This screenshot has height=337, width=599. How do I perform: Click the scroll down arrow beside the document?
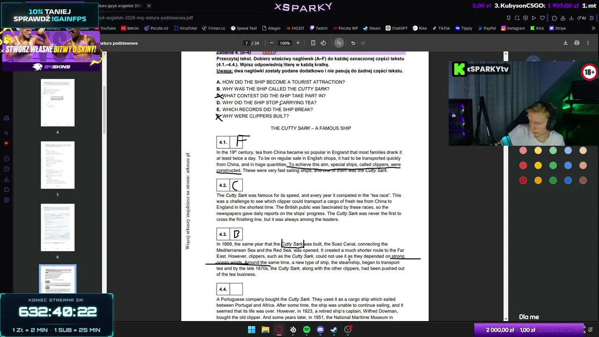(505, 318)
